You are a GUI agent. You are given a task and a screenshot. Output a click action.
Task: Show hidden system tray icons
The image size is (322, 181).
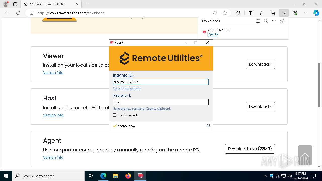[x=265, y=176]
